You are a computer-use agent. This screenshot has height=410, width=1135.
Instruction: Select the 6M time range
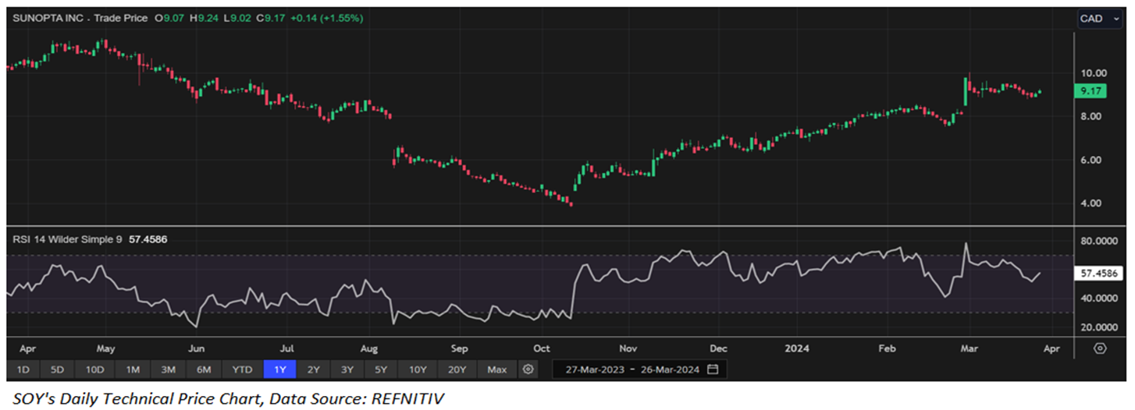(x=205, y=369)
